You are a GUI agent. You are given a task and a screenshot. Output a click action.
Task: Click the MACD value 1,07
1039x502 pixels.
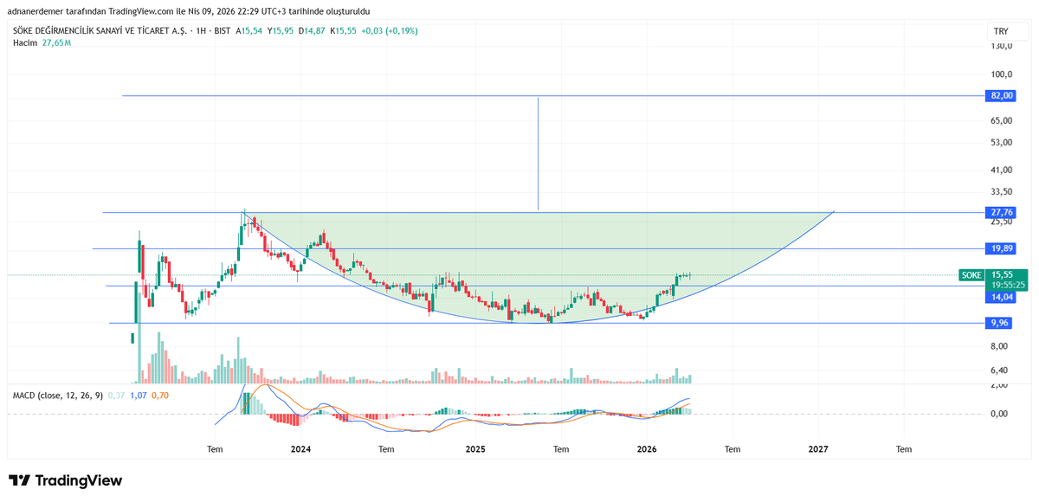(x=138, y=395)
